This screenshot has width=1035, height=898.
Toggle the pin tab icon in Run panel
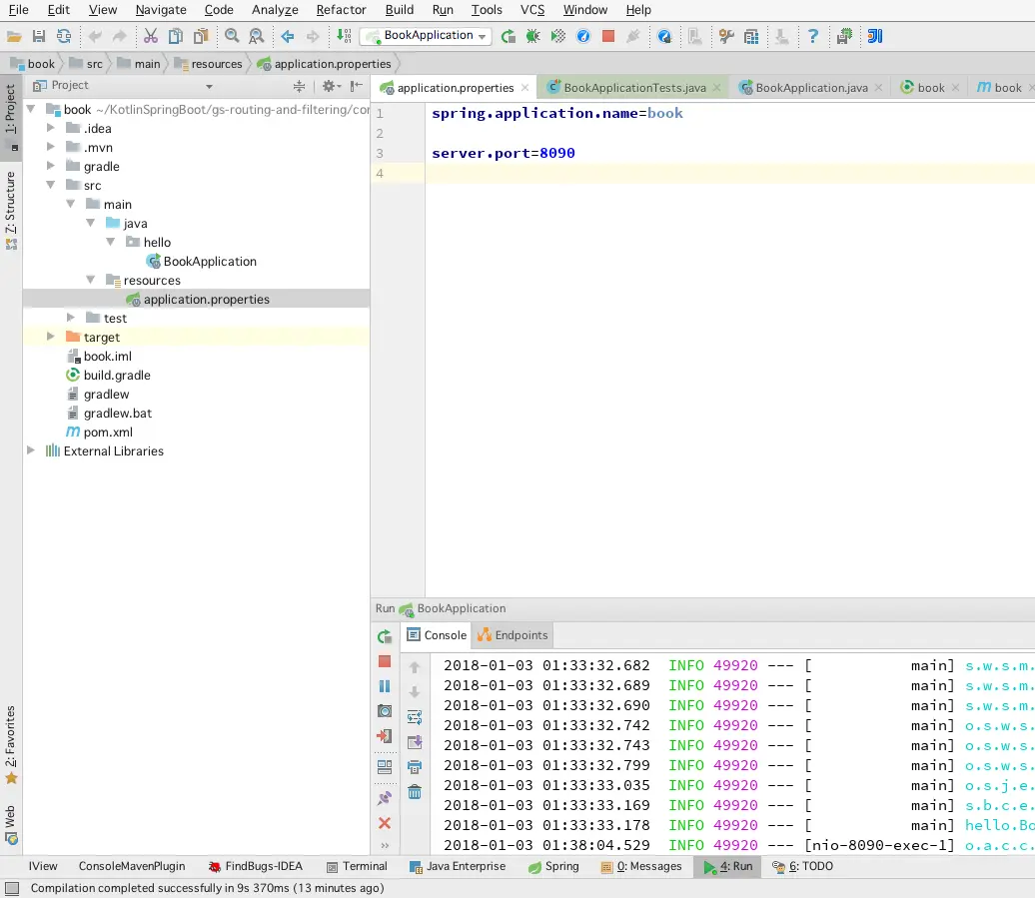click(385, 799)
